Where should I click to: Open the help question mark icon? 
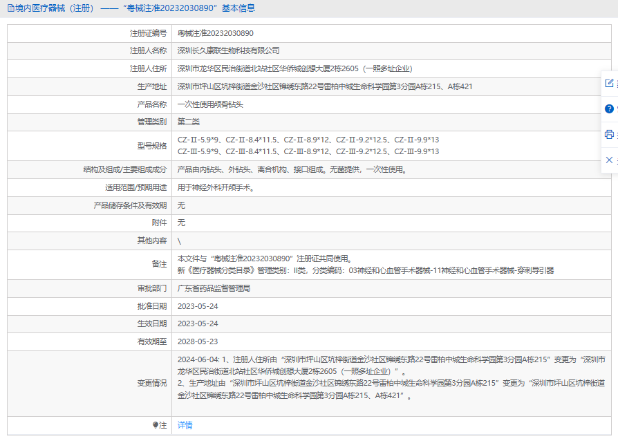pyautogui.click(x=609, y=109)
